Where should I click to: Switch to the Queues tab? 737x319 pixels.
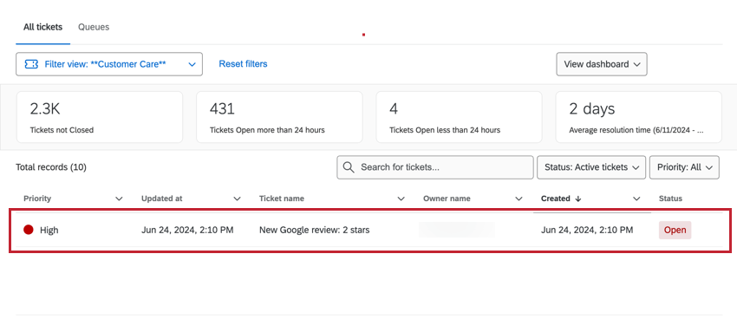[94, 27]
